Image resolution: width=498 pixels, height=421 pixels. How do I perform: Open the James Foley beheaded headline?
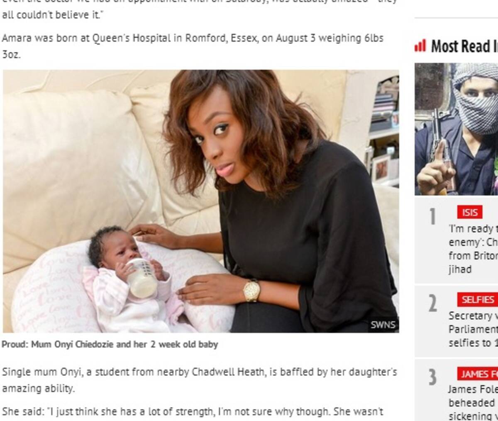(473, 403)
